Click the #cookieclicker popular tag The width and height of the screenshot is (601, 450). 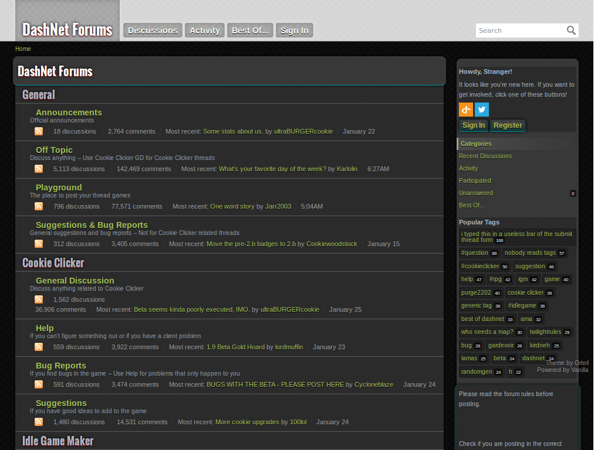click(x=480, y=266)
